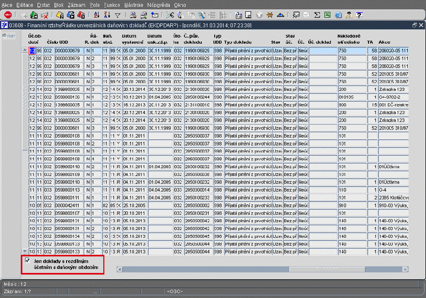Select cell with UDD number 0000042411

69,206
